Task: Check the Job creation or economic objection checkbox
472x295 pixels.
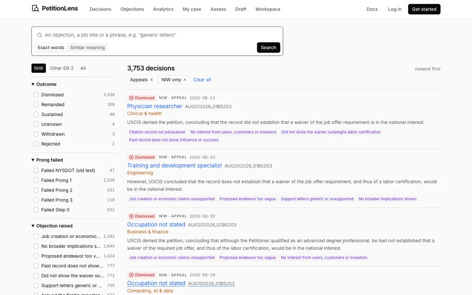Action: click(36, 236)
